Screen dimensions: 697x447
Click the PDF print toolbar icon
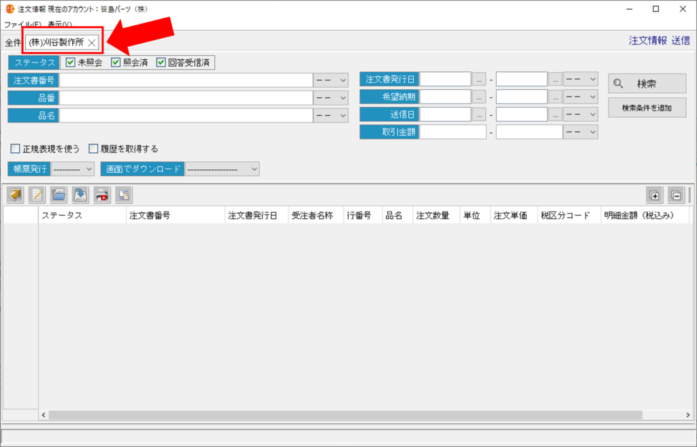point(102,195)
